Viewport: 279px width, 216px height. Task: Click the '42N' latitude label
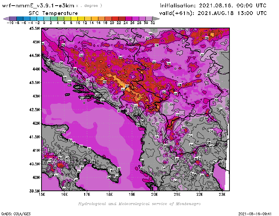tap(36, 123)
